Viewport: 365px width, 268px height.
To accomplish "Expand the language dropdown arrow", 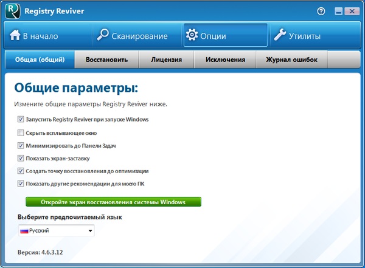I will click(x=91, y=231).
